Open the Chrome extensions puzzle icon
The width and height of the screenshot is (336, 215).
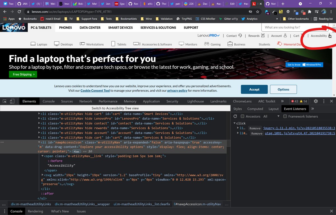(x=309, y=12)
